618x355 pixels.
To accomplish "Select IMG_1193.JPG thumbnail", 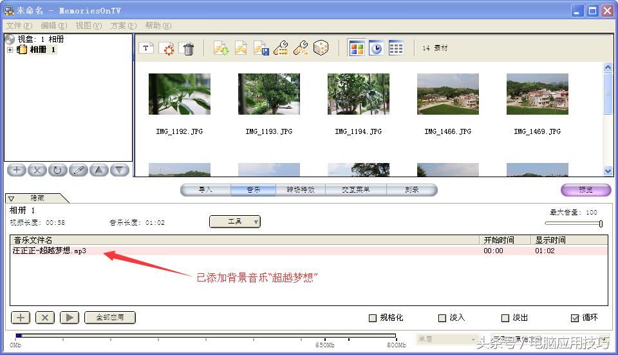I will pyautogui.click(x=269, y=94).
